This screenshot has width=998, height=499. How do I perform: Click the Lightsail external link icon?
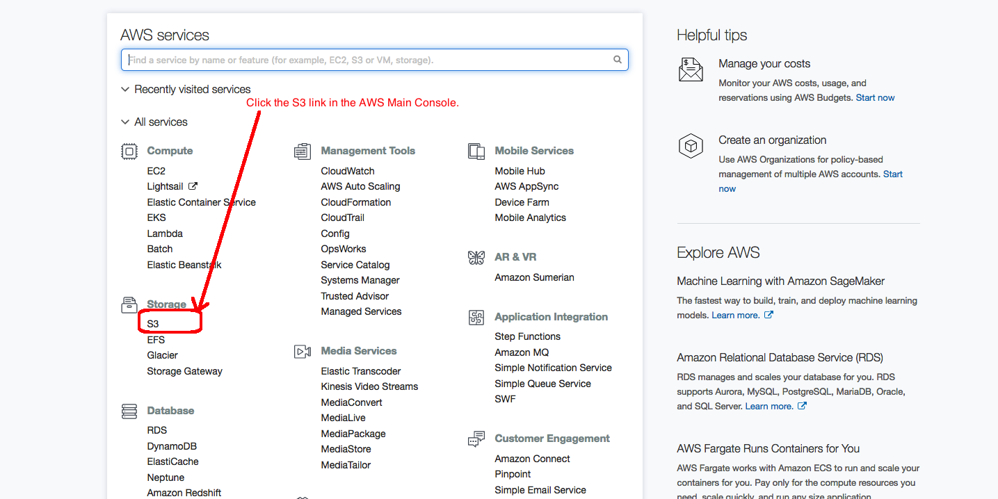click(x=193, y=186)
